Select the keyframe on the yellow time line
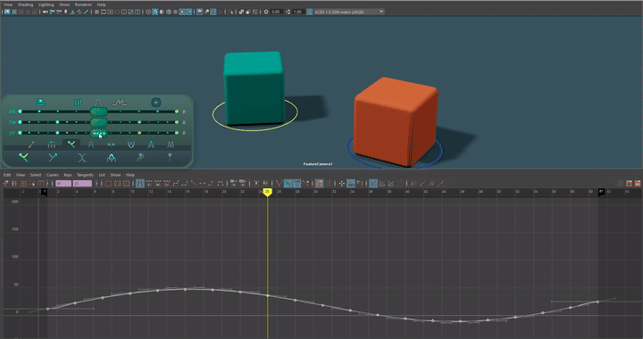The width and height of the screenshot is (643, 339). coord(268,295)
